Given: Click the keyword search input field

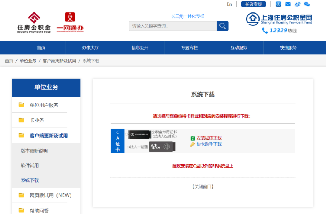Looking at the screenshot, I should 173,26.
